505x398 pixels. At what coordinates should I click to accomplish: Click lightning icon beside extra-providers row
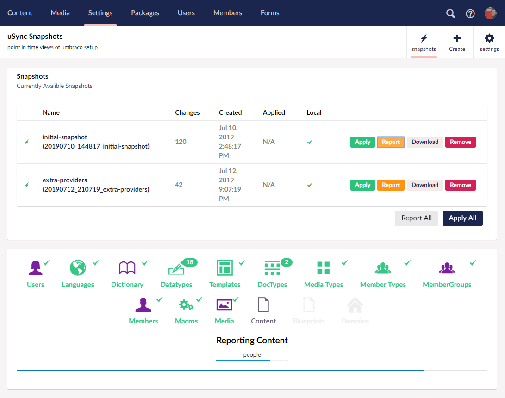coord(27,185)
